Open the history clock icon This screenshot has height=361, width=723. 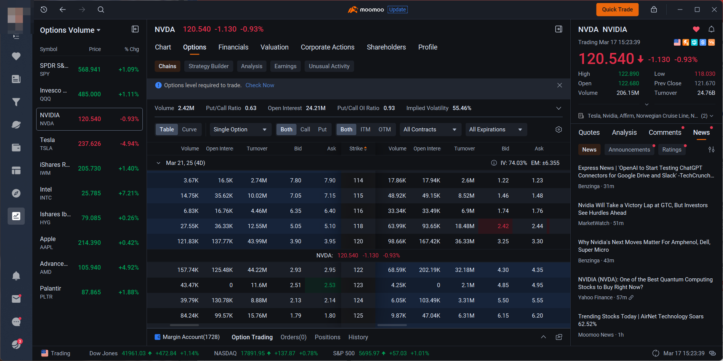click(x=44, y=10)
